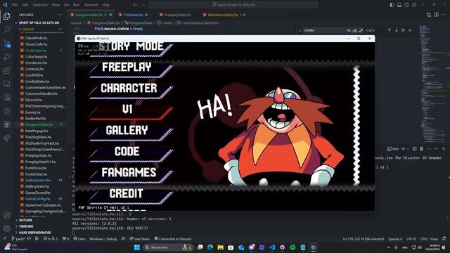The height and width of the screenshot is (253, 450).
Task: Open Microsoft Edge from taskbar
Action: pyautogui.click(x=210, y=247)
